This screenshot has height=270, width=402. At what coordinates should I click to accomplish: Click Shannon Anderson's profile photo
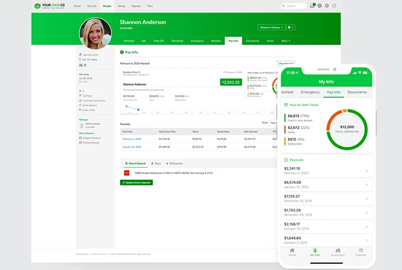[x=95, y=33]
